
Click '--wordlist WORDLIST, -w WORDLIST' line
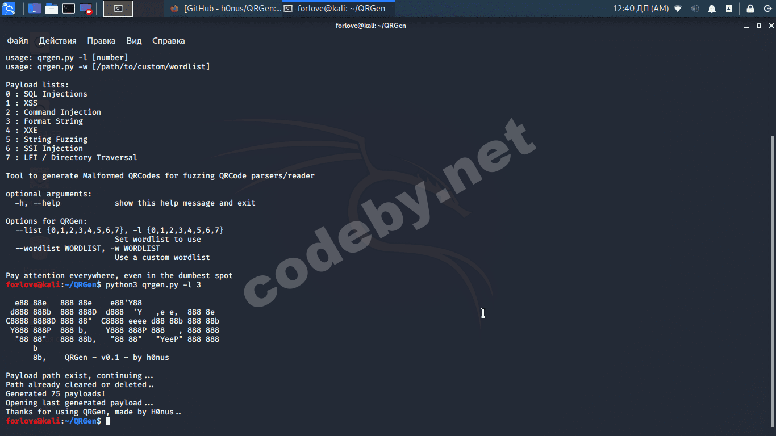(87, 249)
